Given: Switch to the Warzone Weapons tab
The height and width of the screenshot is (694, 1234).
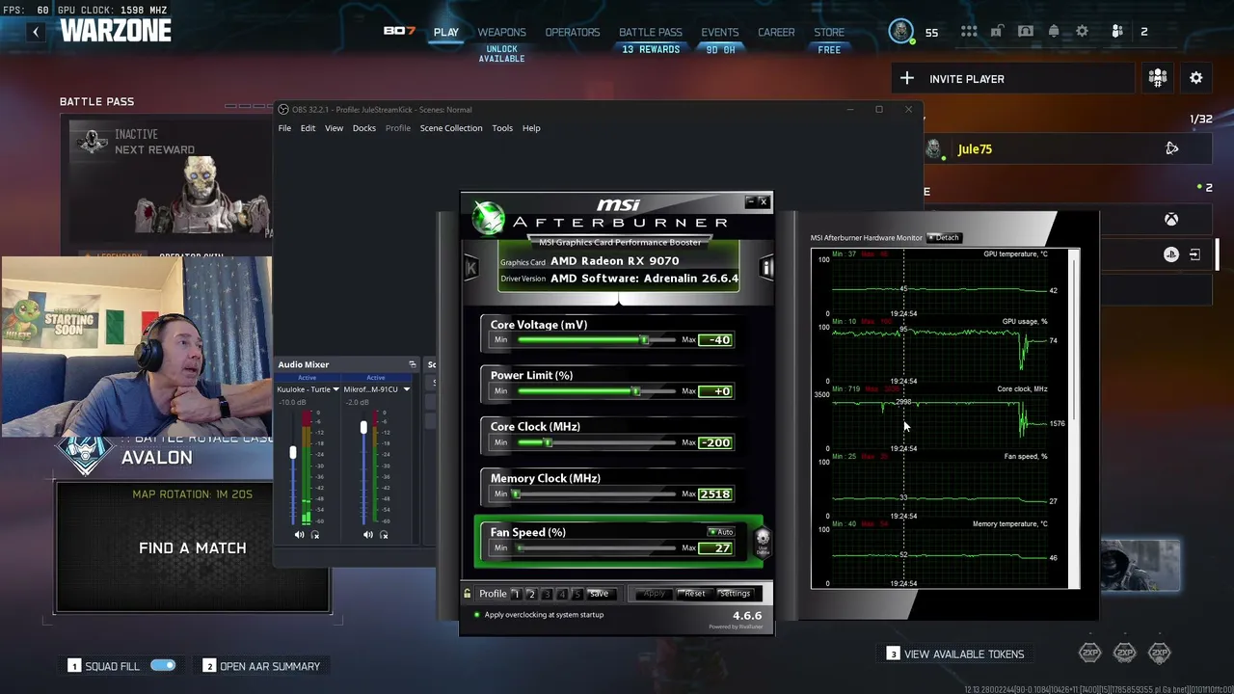Looking at the screenshot, I should (x=502, y=32).
